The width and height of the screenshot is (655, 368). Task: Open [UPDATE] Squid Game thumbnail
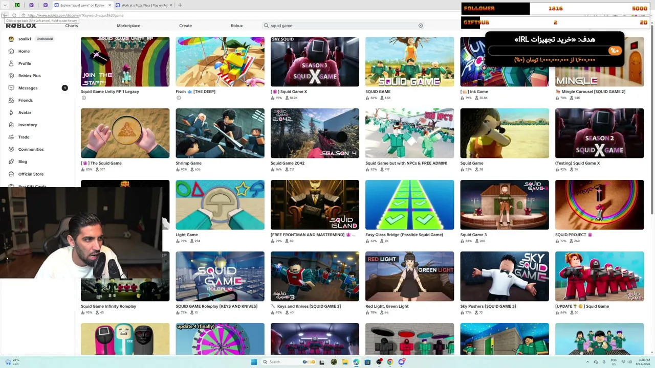tap(599, 276)
